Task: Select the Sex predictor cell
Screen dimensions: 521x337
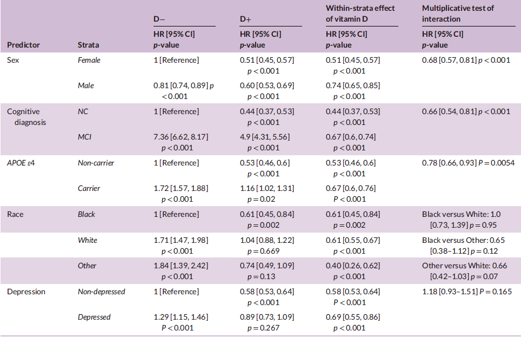Action: click(13, 60)
